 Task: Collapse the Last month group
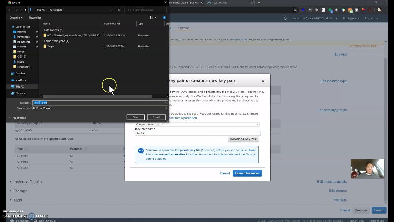(x=42, y=30)
